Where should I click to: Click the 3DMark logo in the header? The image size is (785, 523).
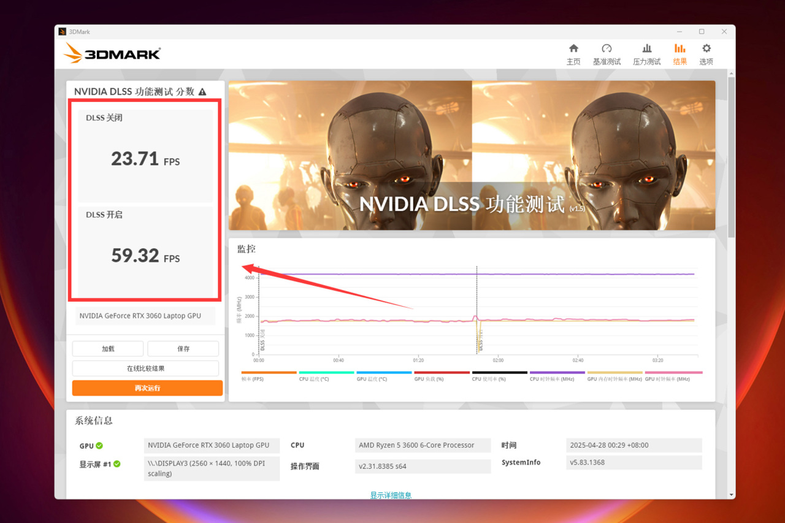pyautogui.click(x=112, y=53)
